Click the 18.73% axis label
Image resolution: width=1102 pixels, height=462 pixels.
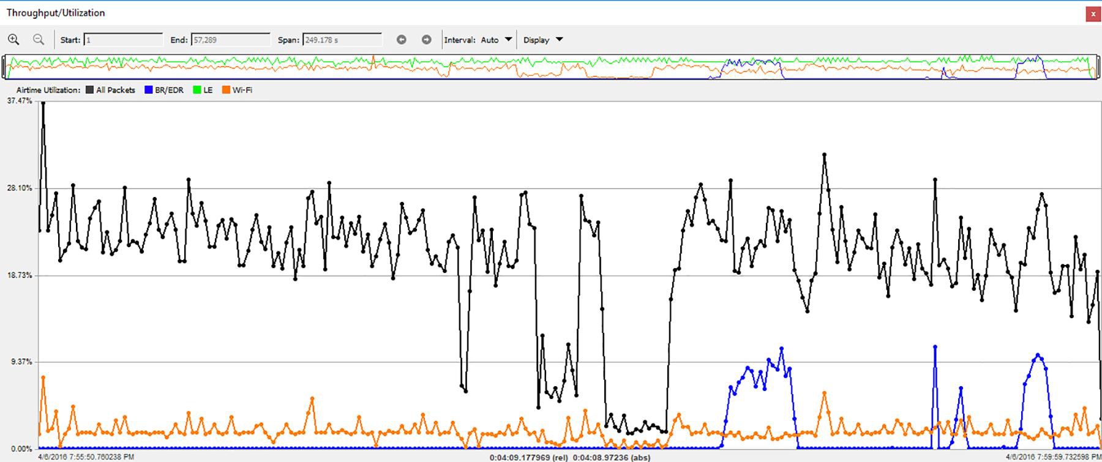tap(20, 275)
